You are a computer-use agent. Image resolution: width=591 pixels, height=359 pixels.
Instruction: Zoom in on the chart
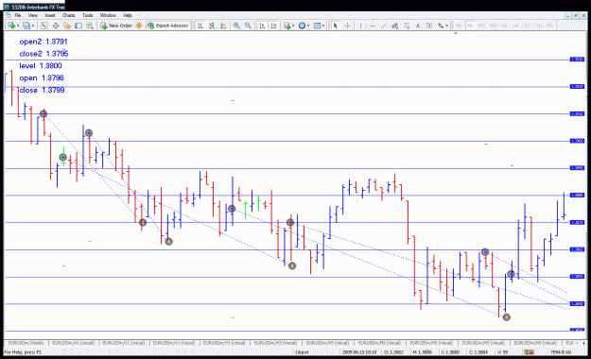[x=236, y=26]
